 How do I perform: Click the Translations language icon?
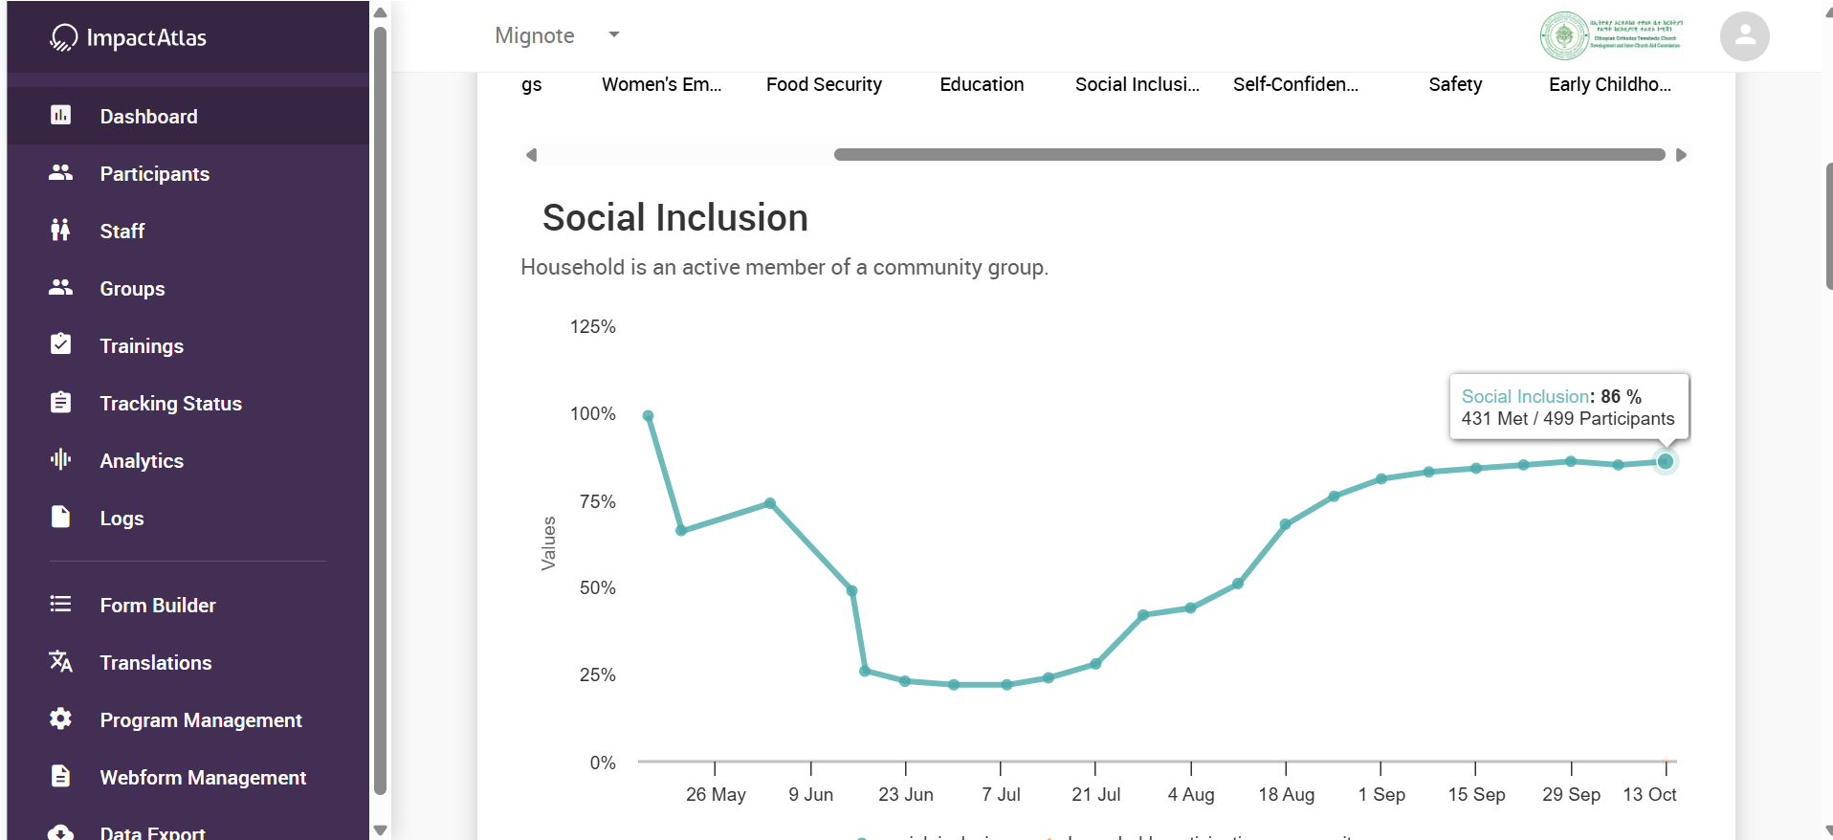60,662
